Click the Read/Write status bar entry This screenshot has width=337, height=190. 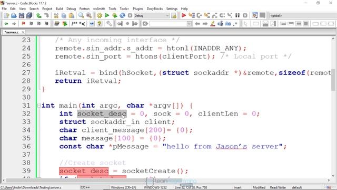click(x=277, y=187)
